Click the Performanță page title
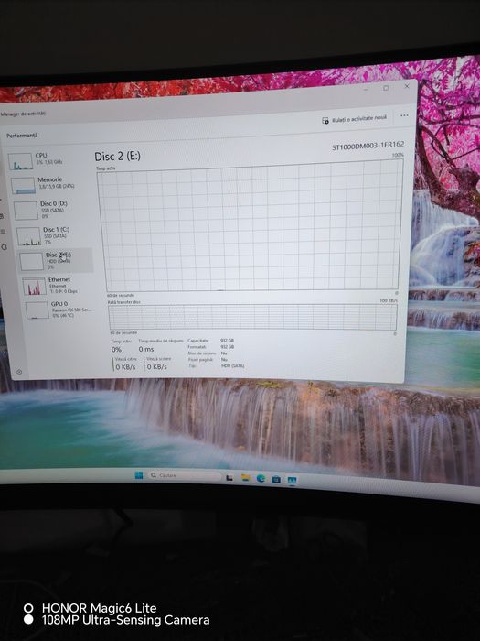This screenshot has width=480, height=641. click(x=22, y=136)
